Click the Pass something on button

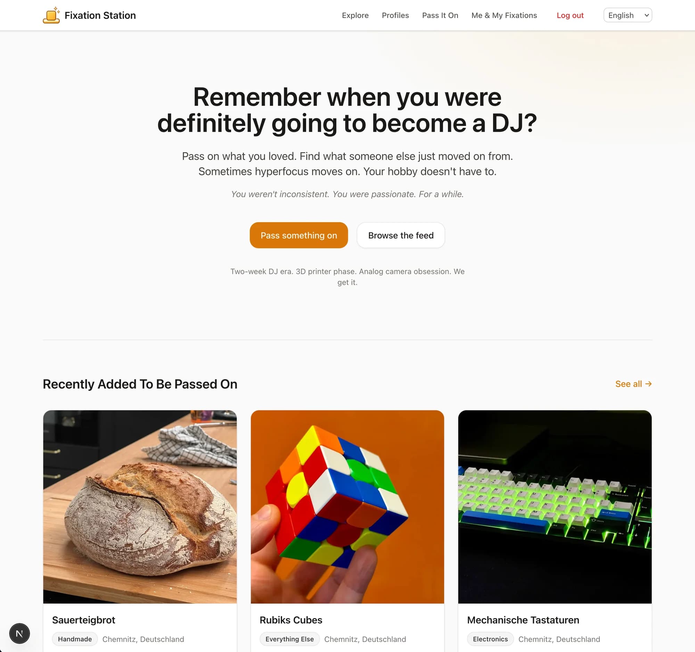tap(299, 235)
